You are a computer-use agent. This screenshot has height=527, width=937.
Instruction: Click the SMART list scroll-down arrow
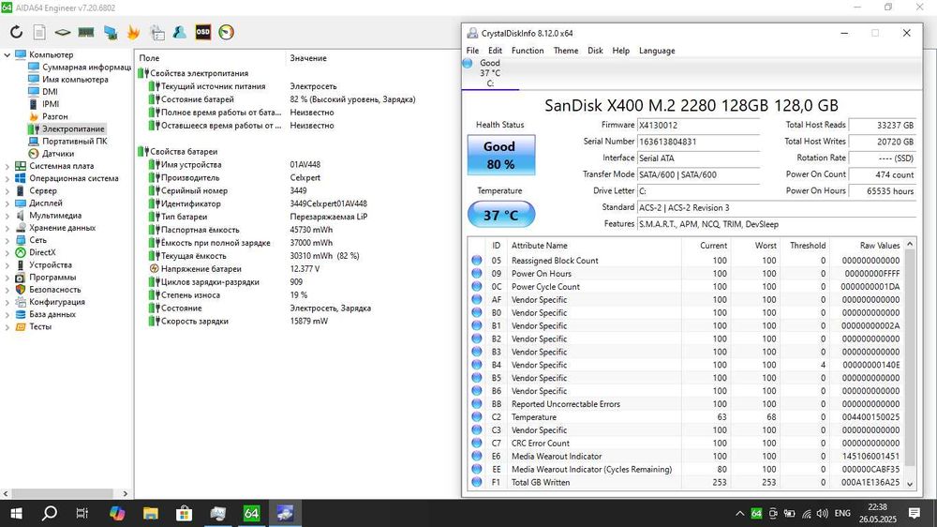(x=910, y=484)
